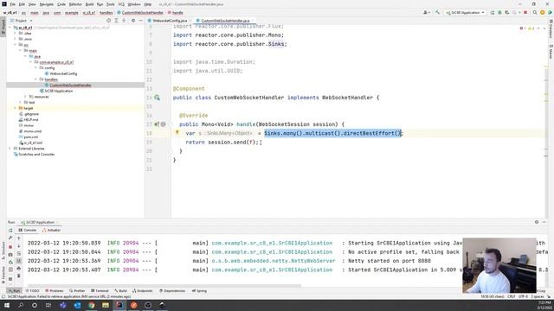Click the Search Everywhere magnifier icon
Screen dimensions: 554x311
pos(535,12)
